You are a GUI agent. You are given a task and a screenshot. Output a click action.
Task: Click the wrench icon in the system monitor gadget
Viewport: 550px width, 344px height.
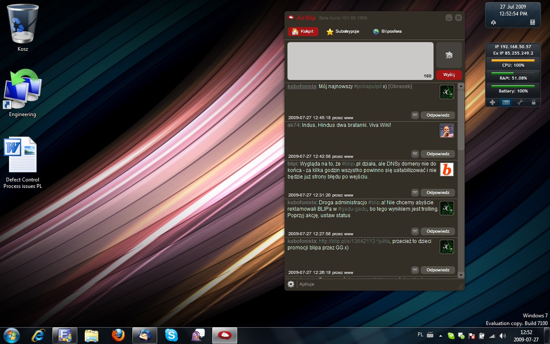coord(520,102)
